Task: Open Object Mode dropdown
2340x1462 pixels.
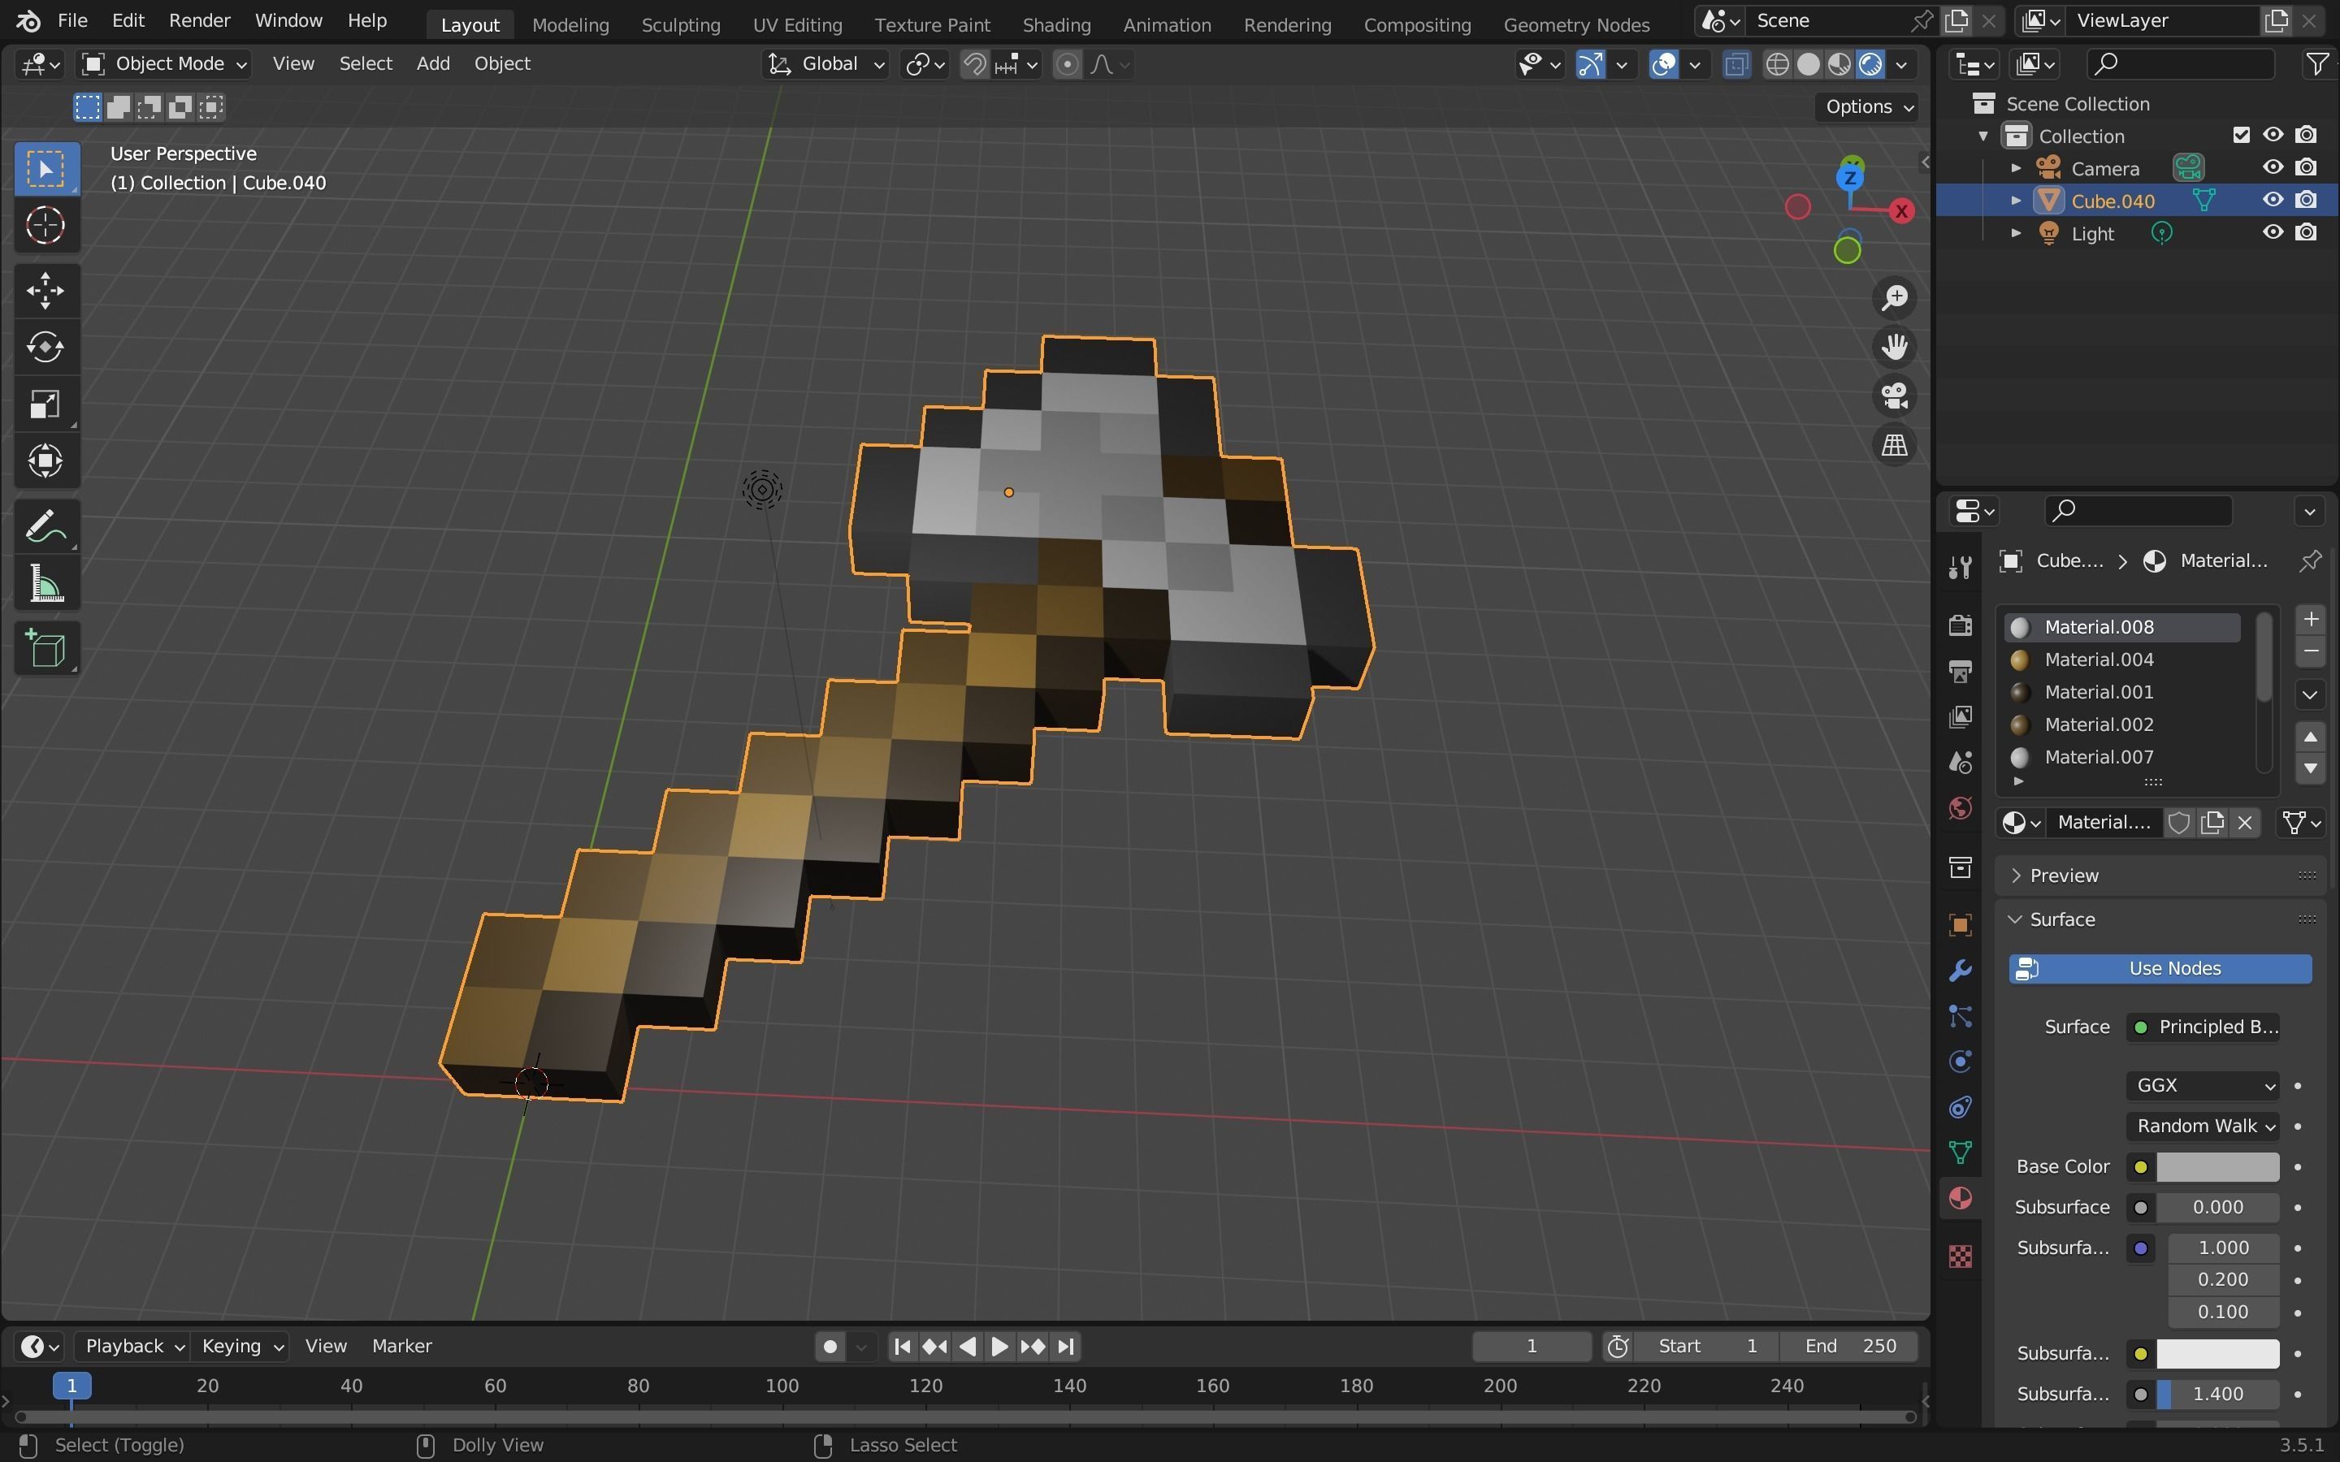Action: [x=163, y=64]
